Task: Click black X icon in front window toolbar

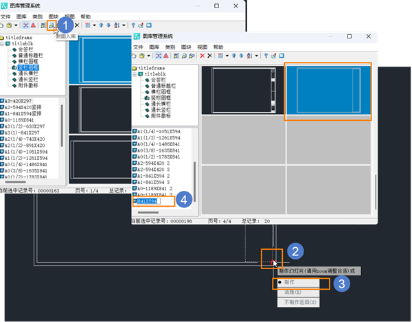Action: click(x=209, y=56)
